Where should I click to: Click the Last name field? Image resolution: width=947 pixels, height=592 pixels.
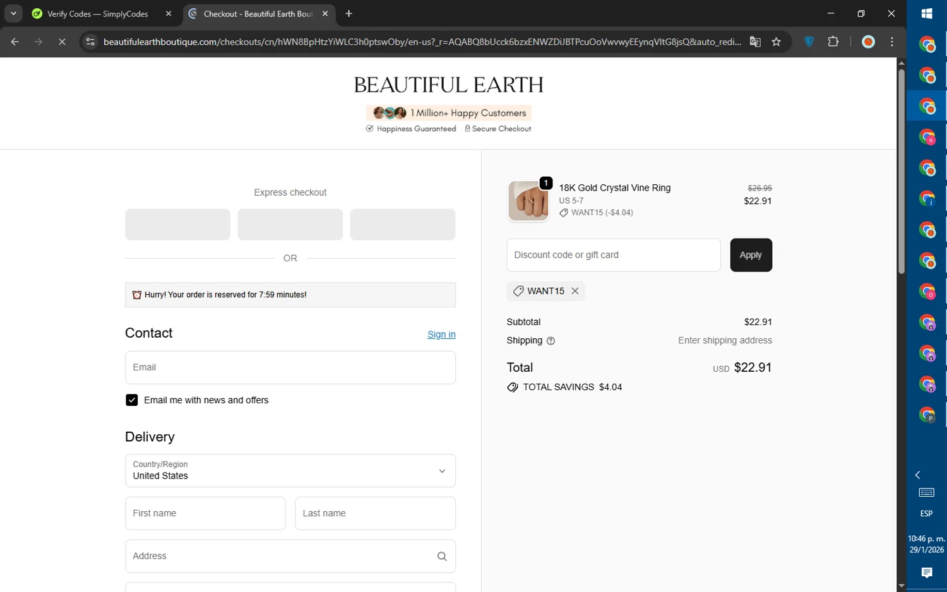(375, 513)
